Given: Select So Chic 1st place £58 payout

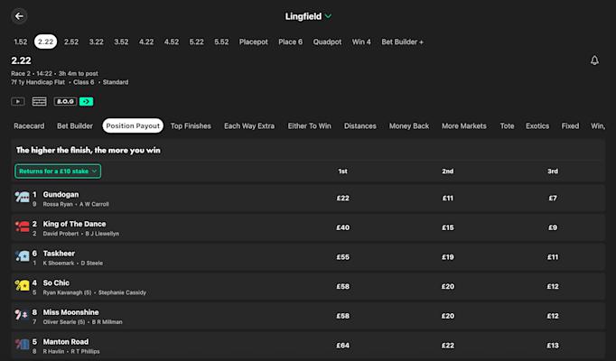Looking at the screenshot, I should click(342, 286).
